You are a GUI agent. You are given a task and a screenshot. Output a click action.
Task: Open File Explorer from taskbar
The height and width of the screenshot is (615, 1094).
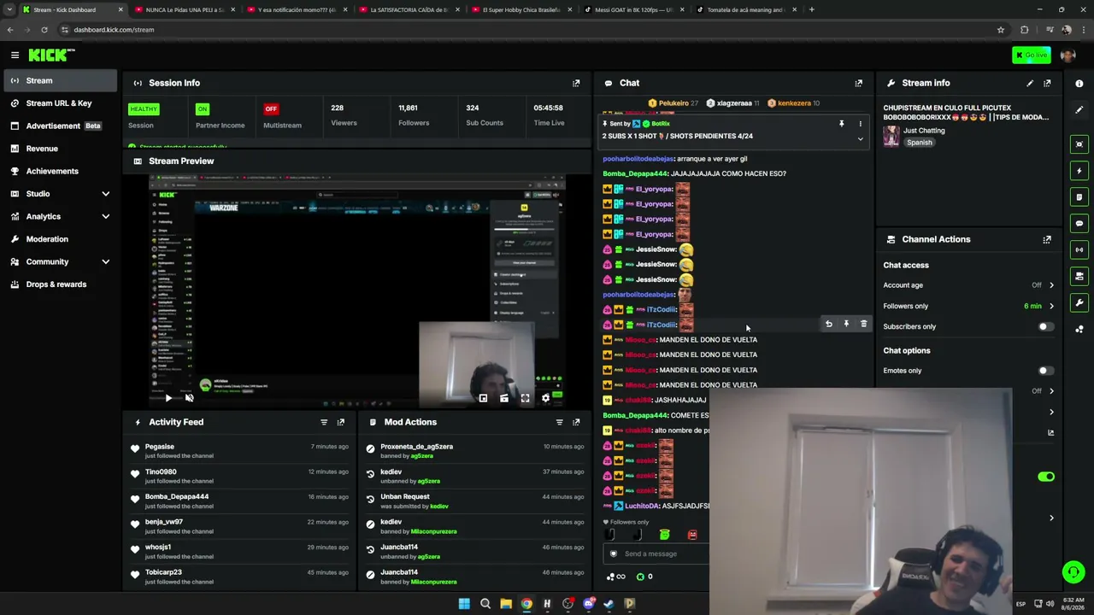506,604
